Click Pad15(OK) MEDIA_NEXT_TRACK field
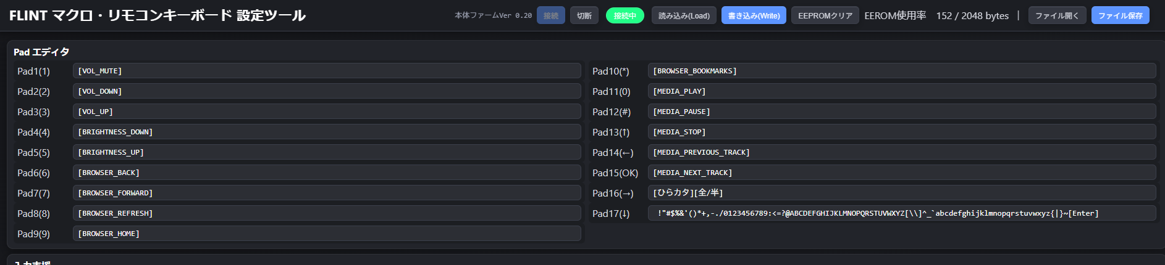Viewport: 1165px width, 265px height. coord(901,173)
